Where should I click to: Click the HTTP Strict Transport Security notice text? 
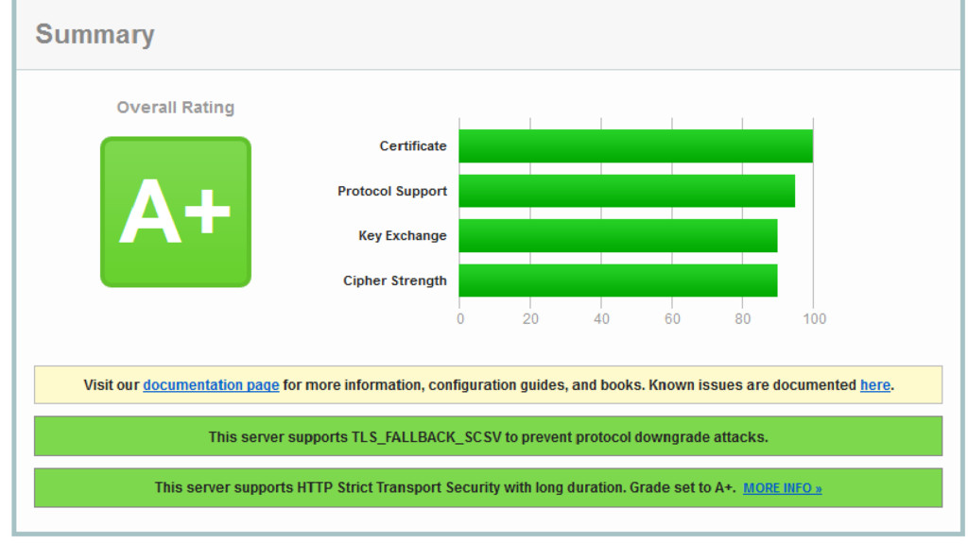click(x=444, y=488)
